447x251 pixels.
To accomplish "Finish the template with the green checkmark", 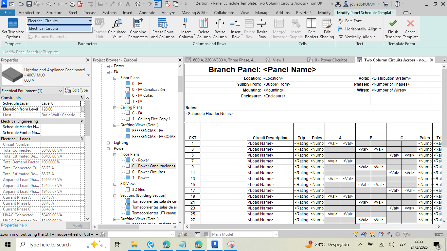I will [x=393, y=29].
